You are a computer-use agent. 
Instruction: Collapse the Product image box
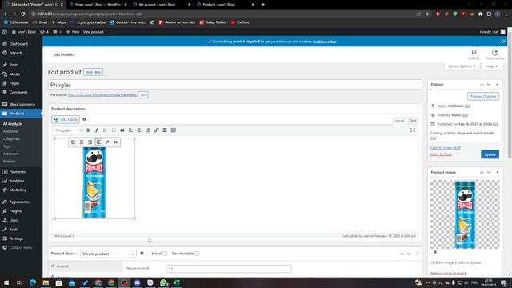point(498,173)
